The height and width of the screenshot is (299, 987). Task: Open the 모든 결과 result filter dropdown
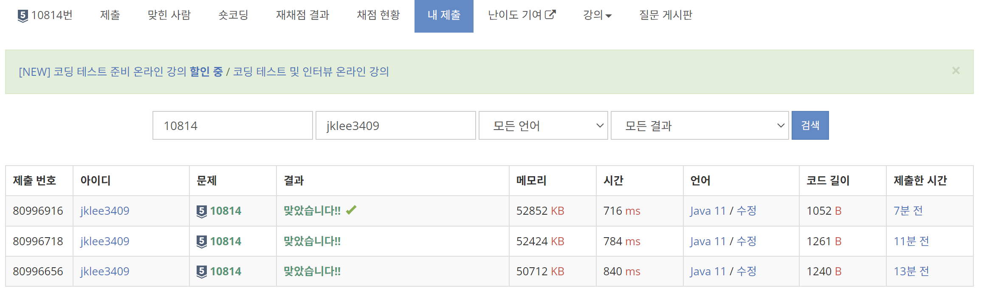(699, 125)
